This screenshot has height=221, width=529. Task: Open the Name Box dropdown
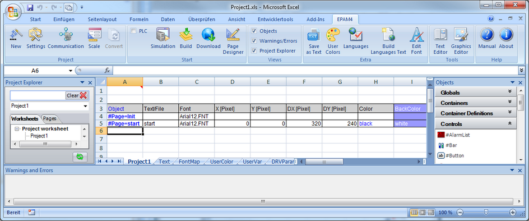coord(71,71)
